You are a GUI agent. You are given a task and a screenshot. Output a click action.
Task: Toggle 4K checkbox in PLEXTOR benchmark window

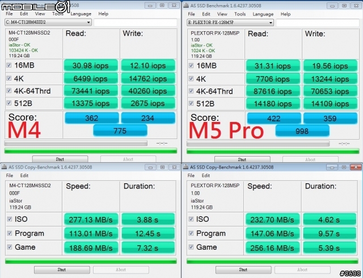[x=191, y=78]
